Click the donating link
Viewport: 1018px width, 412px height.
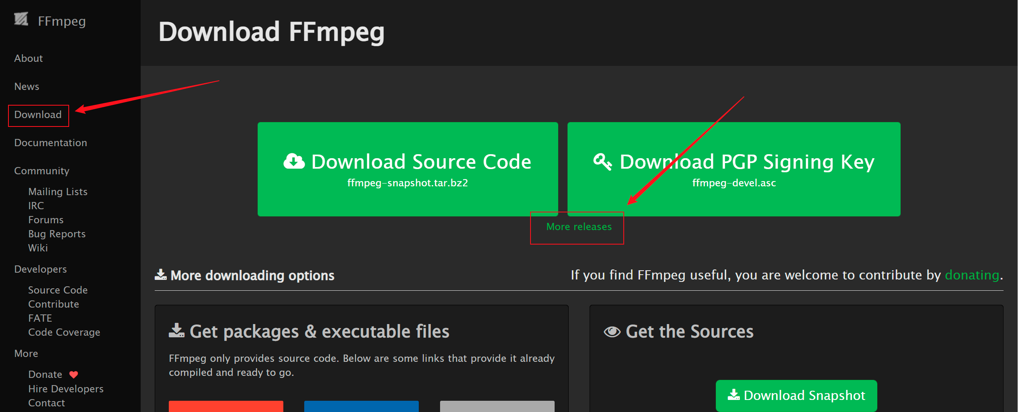click(x=972, y=275)
